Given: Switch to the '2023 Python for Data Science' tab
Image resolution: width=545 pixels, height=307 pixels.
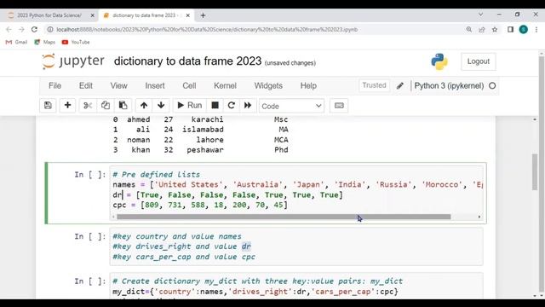Looking at the screenshot, I should (49, 15).
